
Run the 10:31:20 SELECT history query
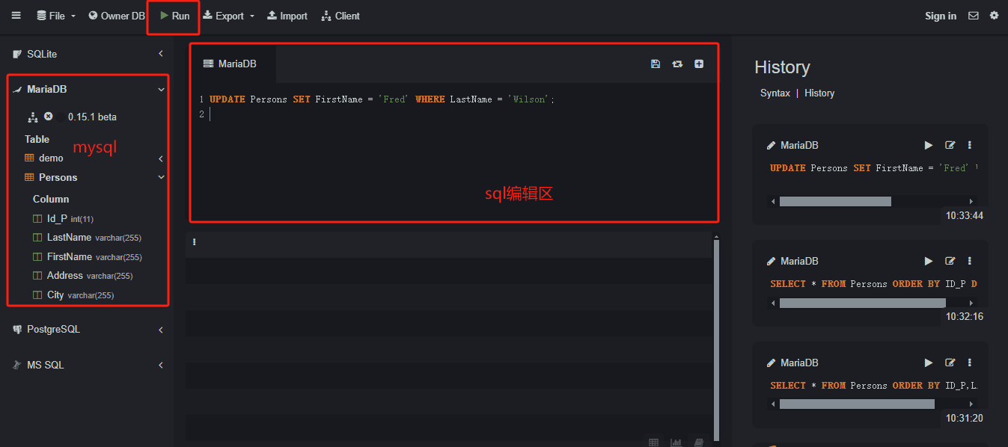click(x=929, y=363)
